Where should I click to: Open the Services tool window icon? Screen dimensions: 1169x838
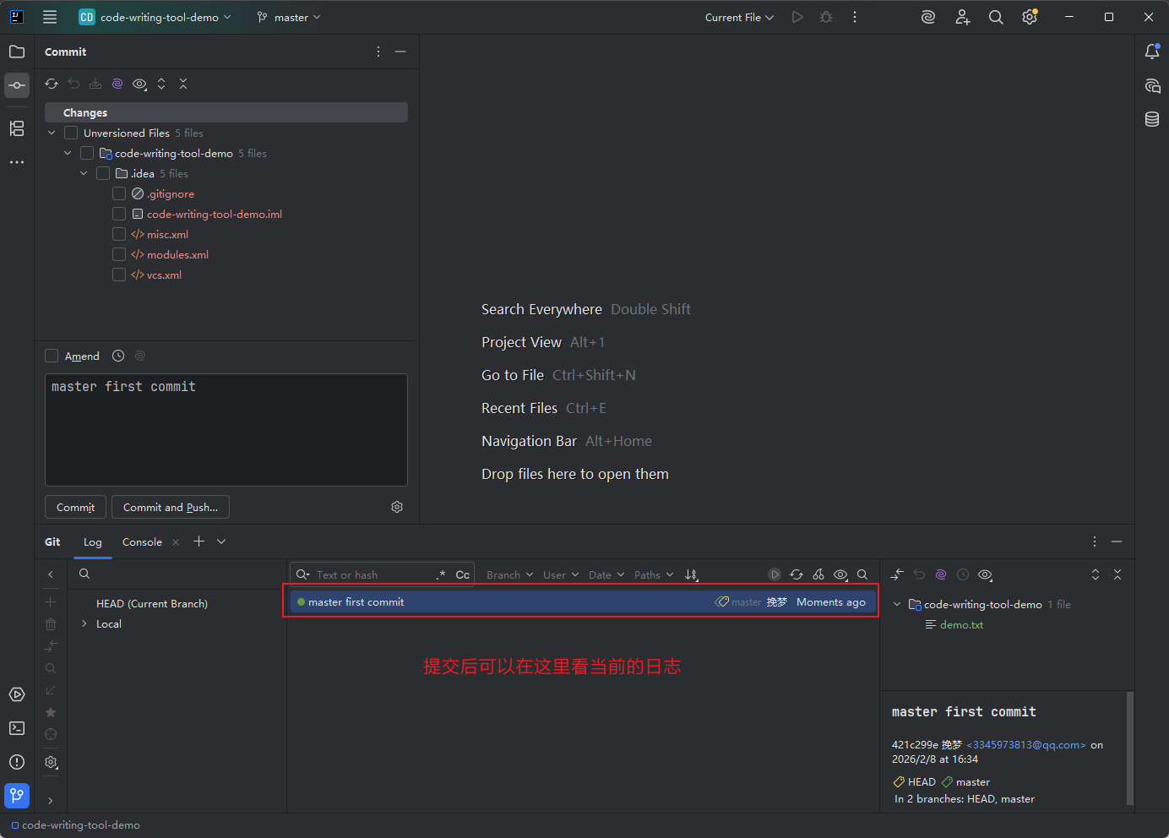tap(17, 694)
